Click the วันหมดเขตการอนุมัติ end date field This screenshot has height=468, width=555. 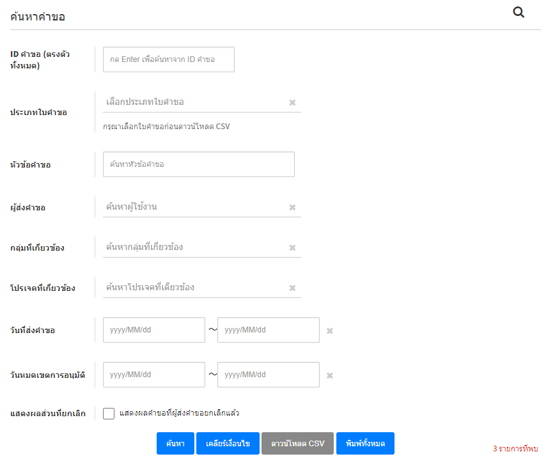(x=268, y=375)
